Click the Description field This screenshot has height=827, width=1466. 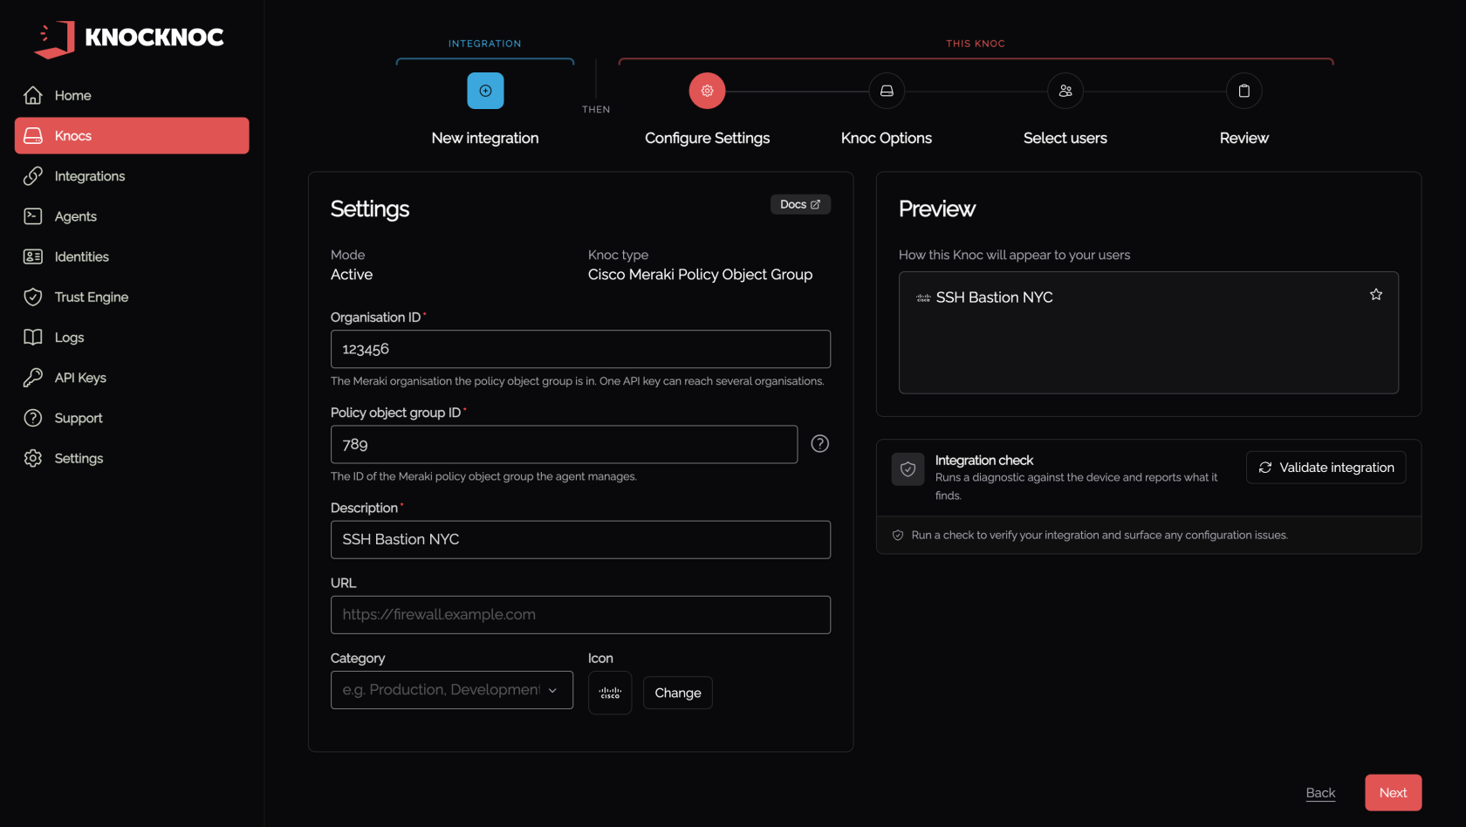pyautogui.click(x=580, y=539)
